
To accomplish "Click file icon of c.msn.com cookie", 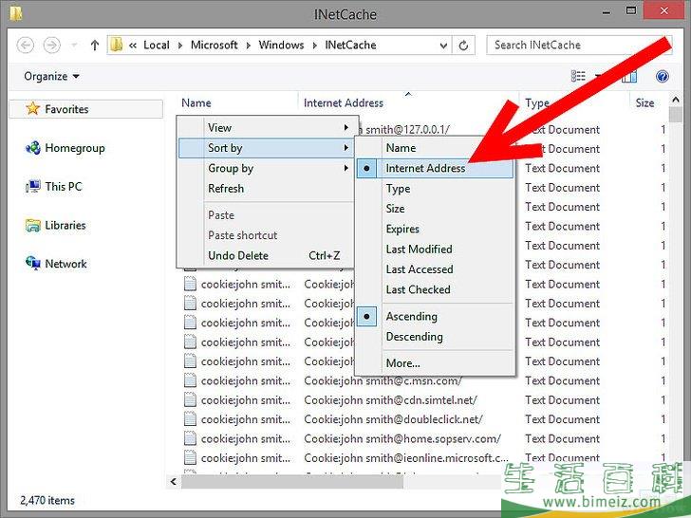I will click(x=190, y=380).
